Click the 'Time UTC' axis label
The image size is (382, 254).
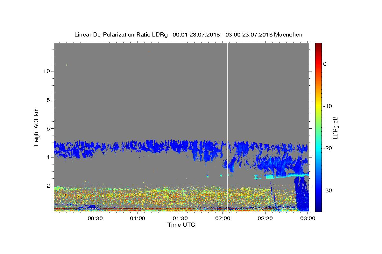(181, 225)
